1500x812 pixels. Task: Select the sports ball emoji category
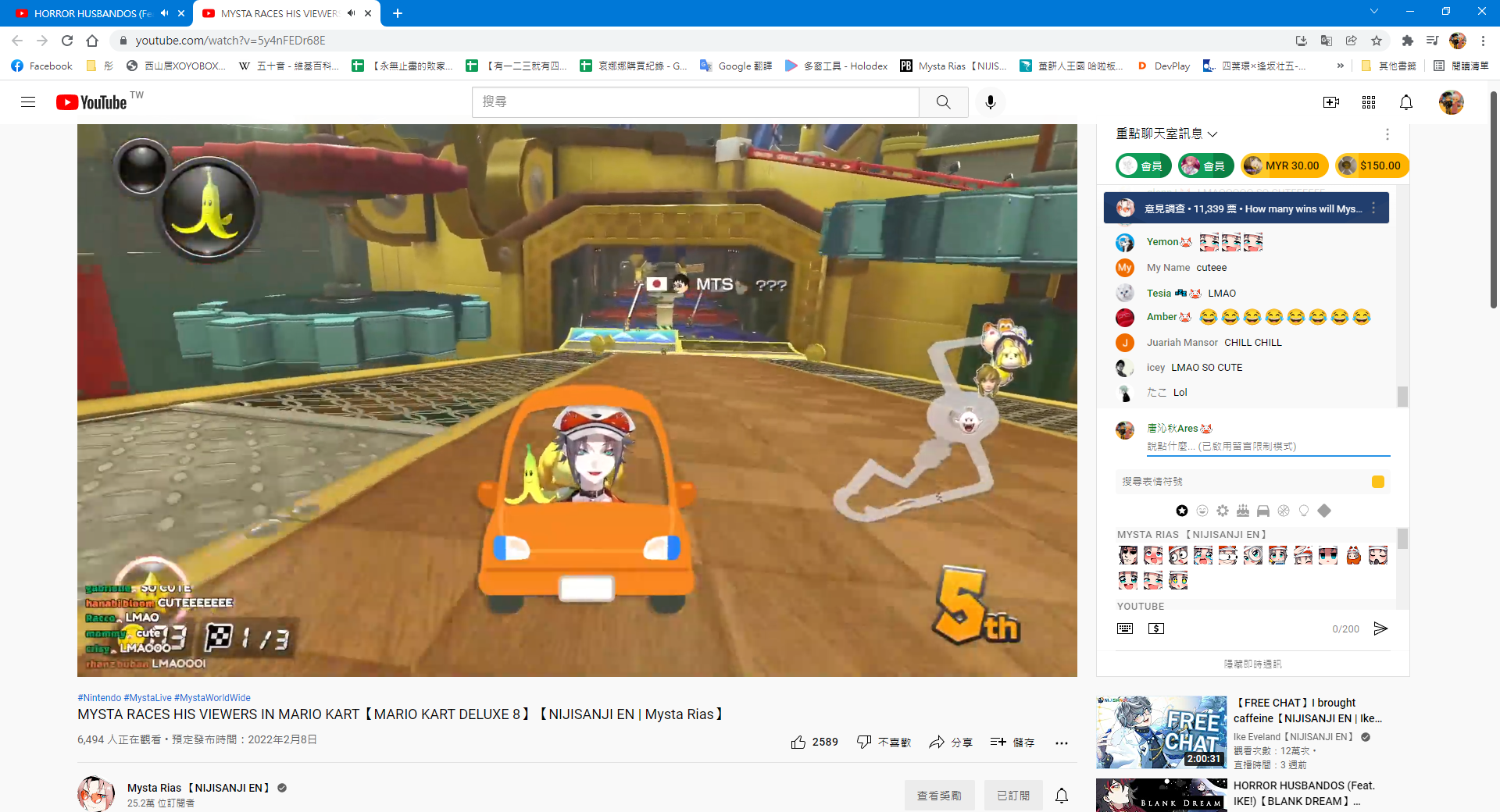[x=1284, y=511]
